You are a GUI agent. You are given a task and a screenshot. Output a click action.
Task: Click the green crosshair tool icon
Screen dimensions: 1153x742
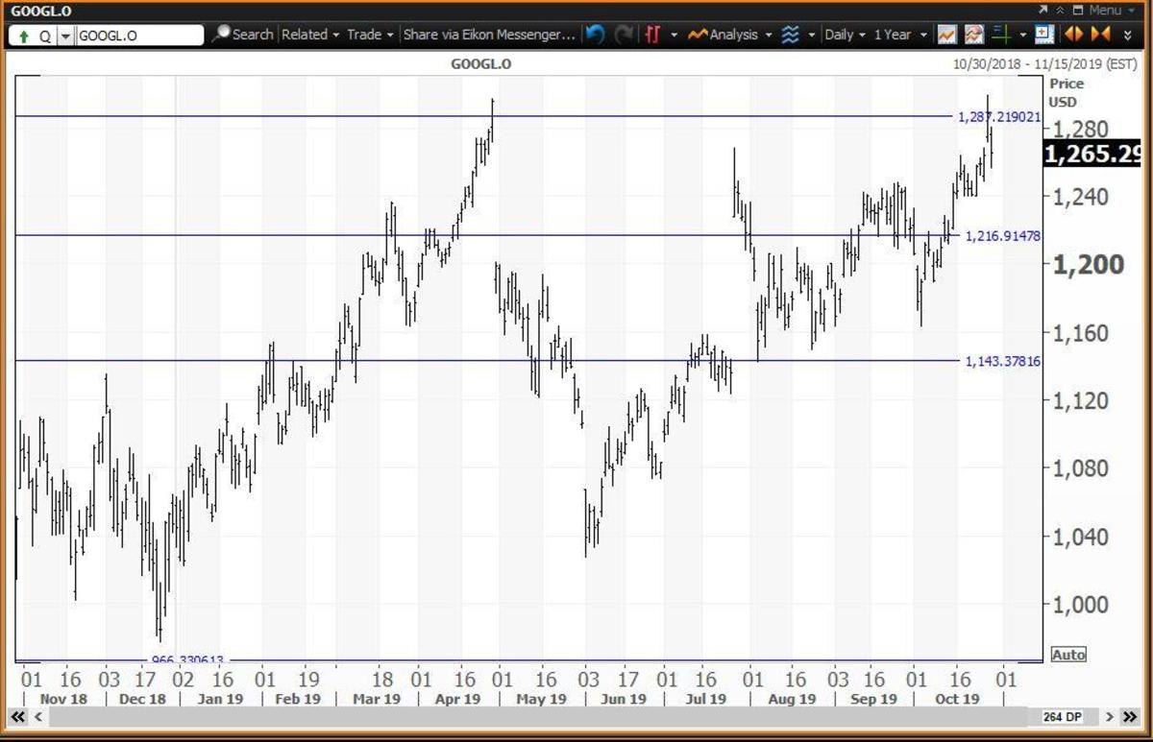coord(1001,35)
